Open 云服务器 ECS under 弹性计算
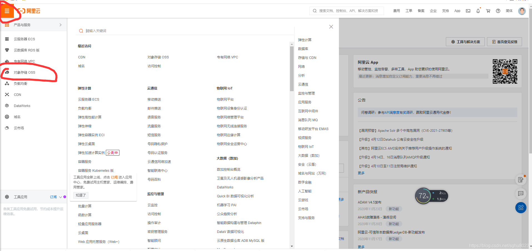Image resolution: width=532 pixels, height=251 pixels. 89,100
